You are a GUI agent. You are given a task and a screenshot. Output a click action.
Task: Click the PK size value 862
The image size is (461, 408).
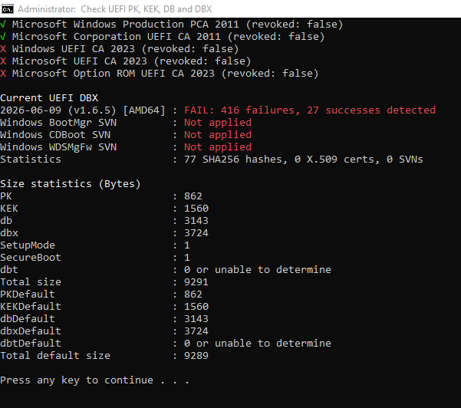point(193,196)
